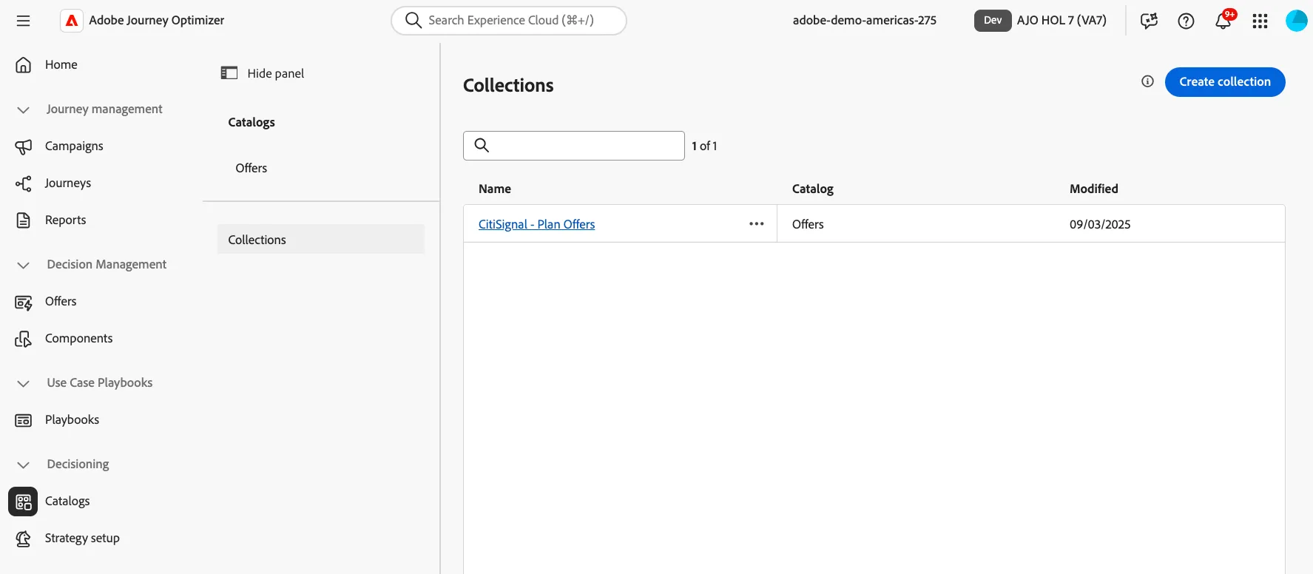This screenshot has width=1313, height=574.
Task: Click the Reports document icon
Action: tap(24, 220)
